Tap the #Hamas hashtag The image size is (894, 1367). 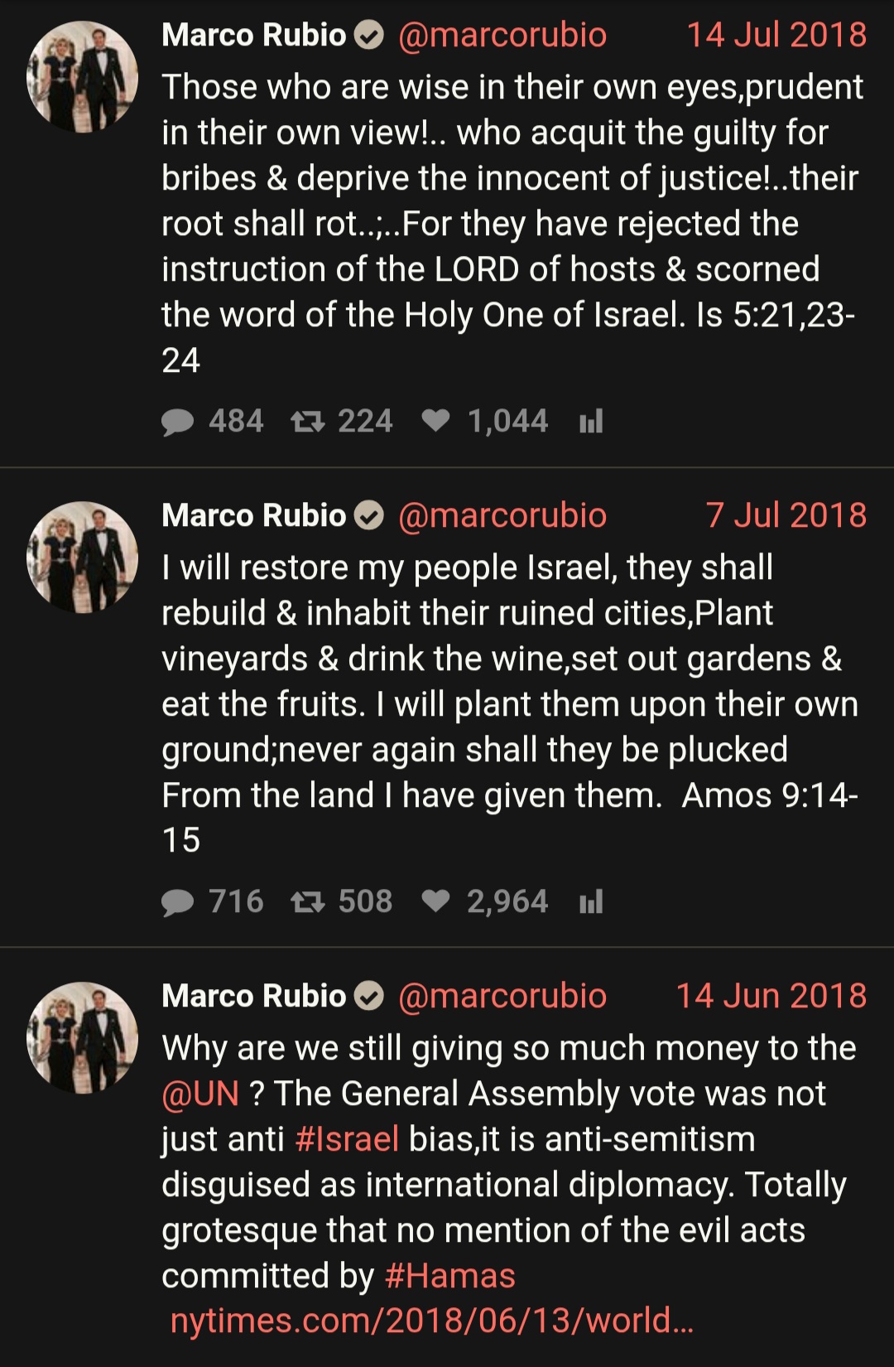[x=450, y=1276]
